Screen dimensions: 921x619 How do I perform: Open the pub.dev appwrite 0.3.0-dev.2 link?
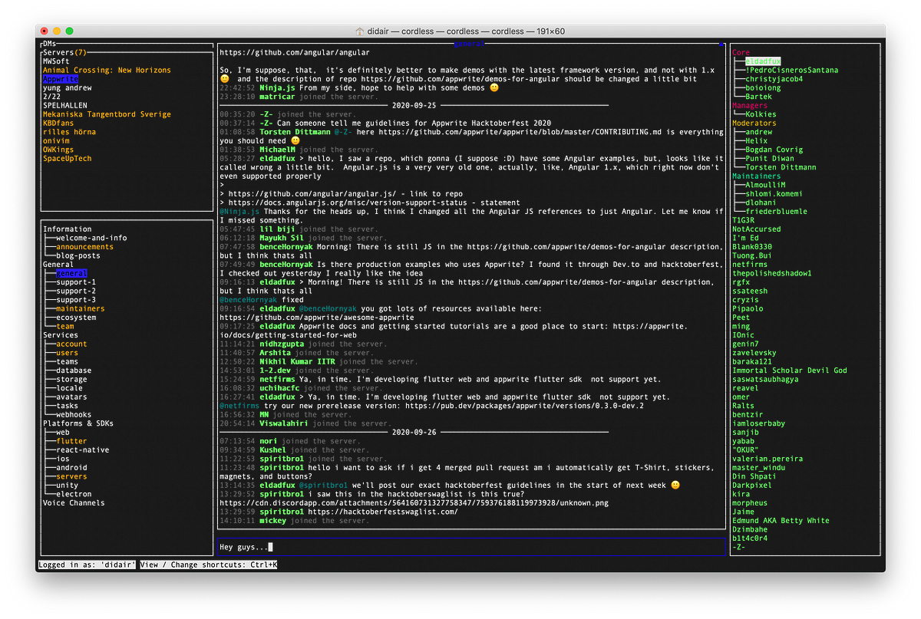point(524,406)
